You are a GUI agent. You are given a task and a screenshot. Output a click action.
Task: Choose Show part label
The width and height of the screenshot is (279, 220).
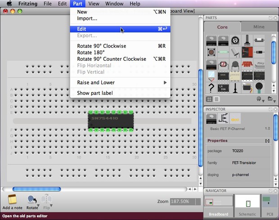coord(120,93)
